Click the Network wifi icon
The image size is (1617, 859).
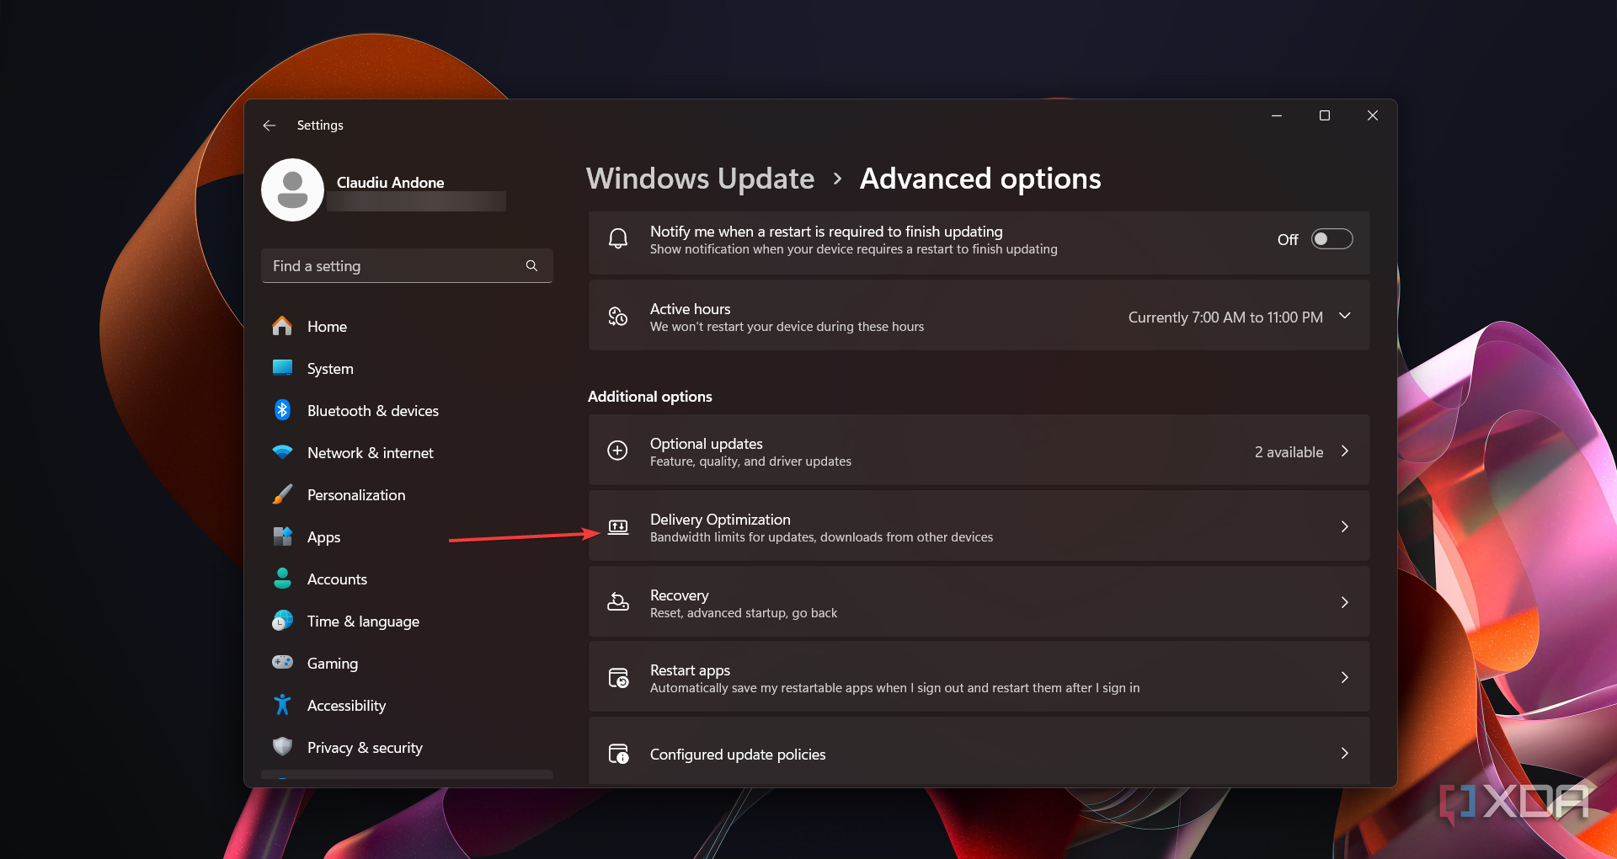pos(282,452)
